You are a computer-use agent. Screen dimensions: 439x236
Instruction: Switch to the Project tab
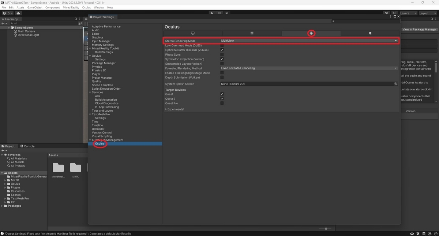tap(8, 146)
